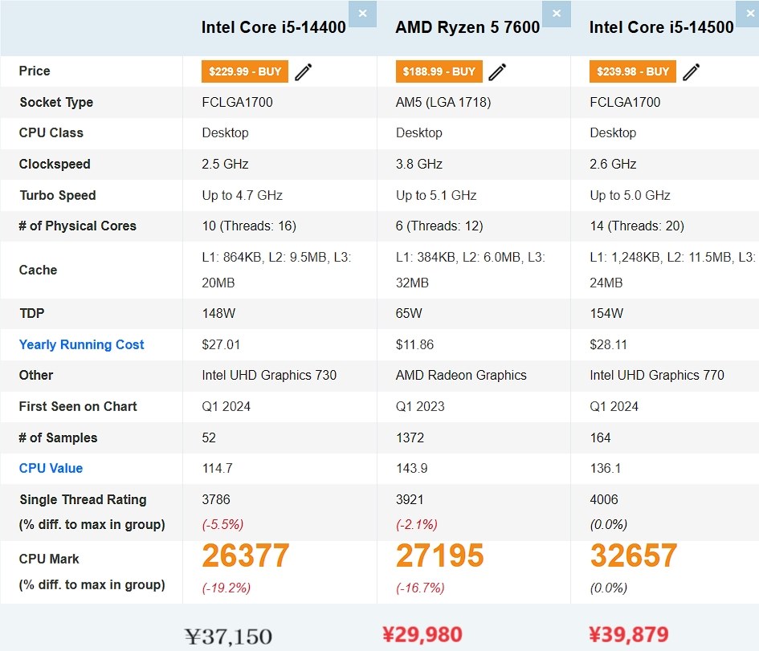Click the 52 samples value
Viewport: 759px width, 651px height.
[209, 437]
